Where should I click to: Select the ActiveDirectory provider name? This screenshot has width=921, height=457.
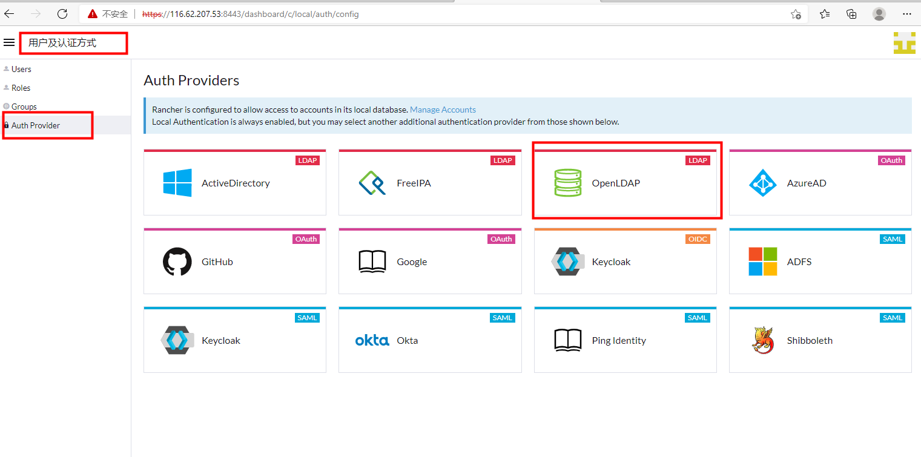pyautogui.click(x=236, y=183)
